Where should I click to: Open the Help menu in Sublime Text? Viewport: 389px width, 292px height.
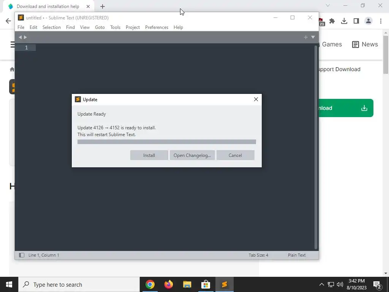[178, 27]
